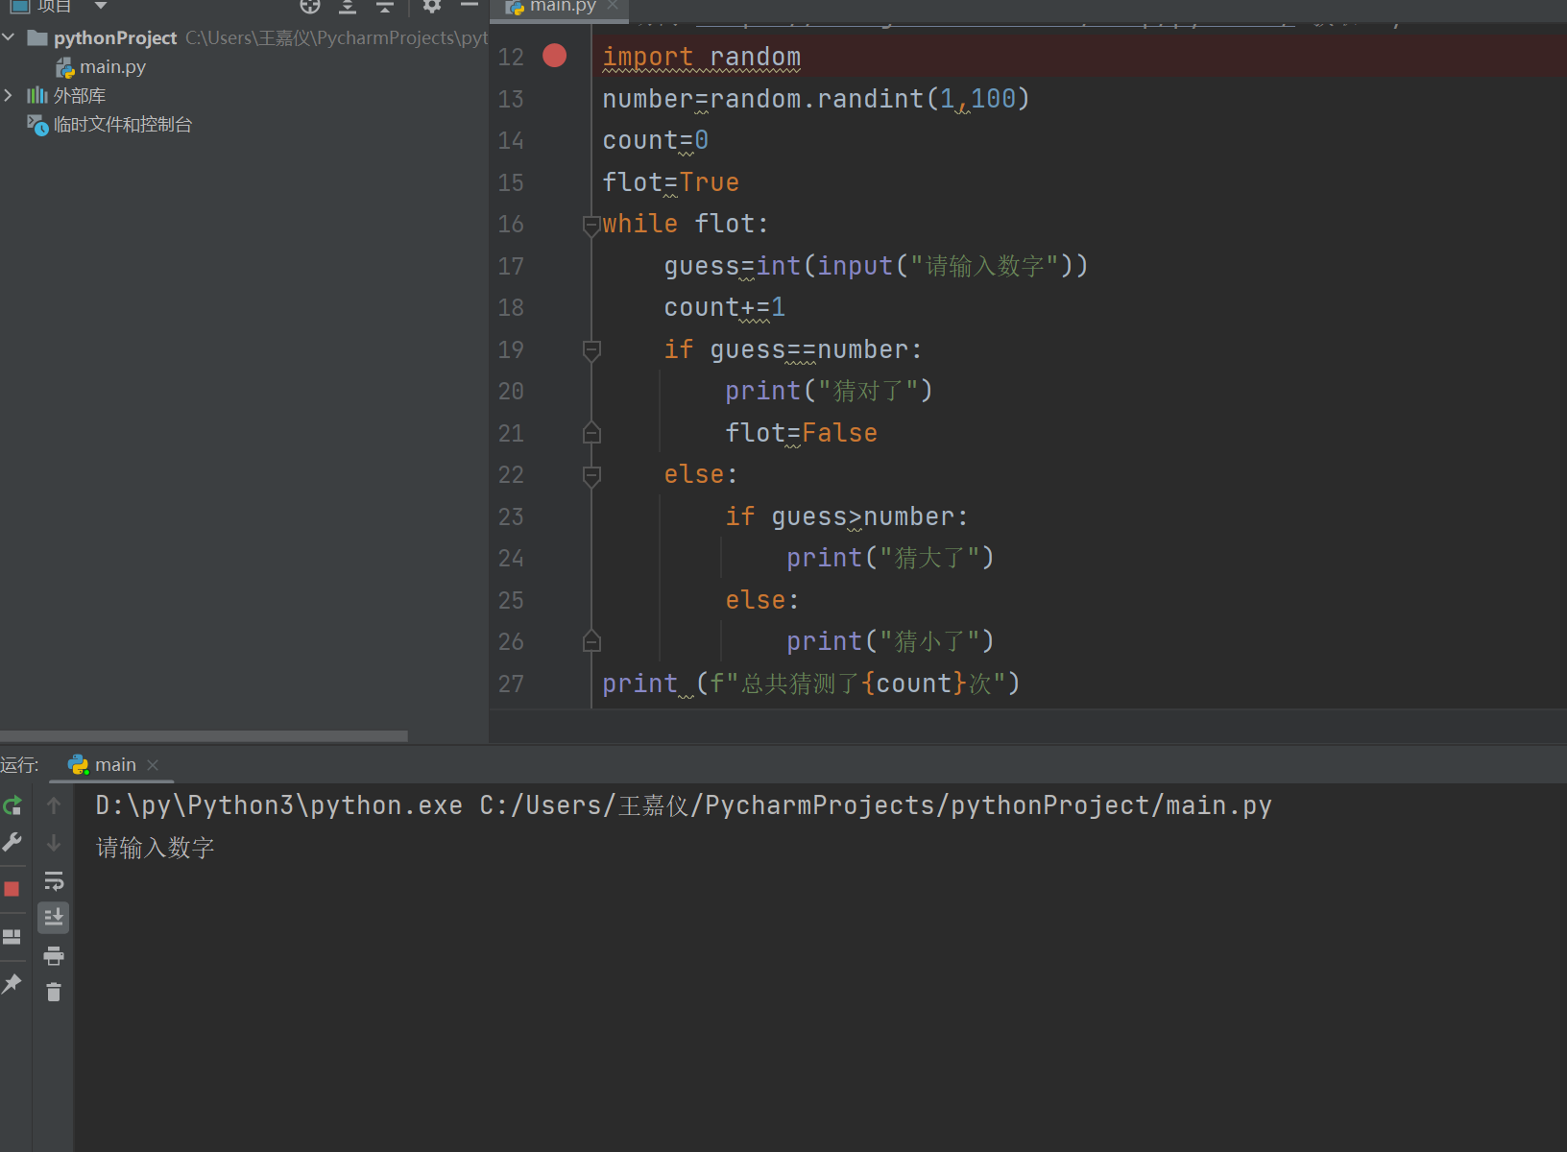The width and height of the screenshot is (1567, 1152).
Task: Click the Rerun main icon
Action: (12, 805)
